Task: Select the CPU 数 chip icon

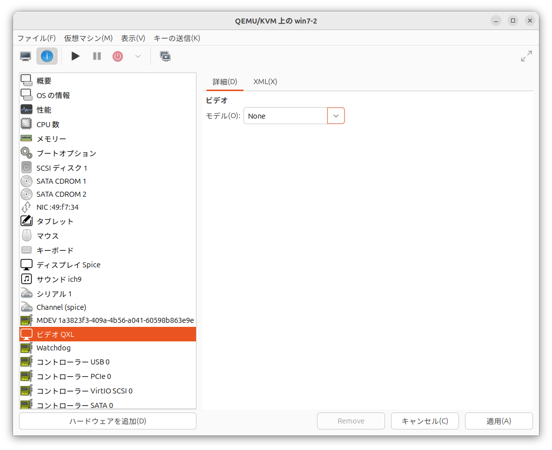Action: (26, 124)
